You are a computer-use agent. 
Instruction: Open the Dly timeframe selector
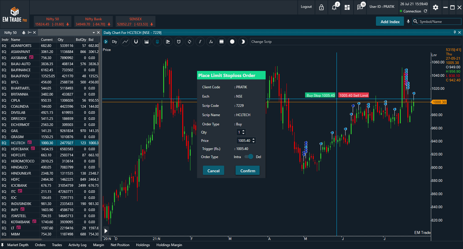(x=115, y=42)
